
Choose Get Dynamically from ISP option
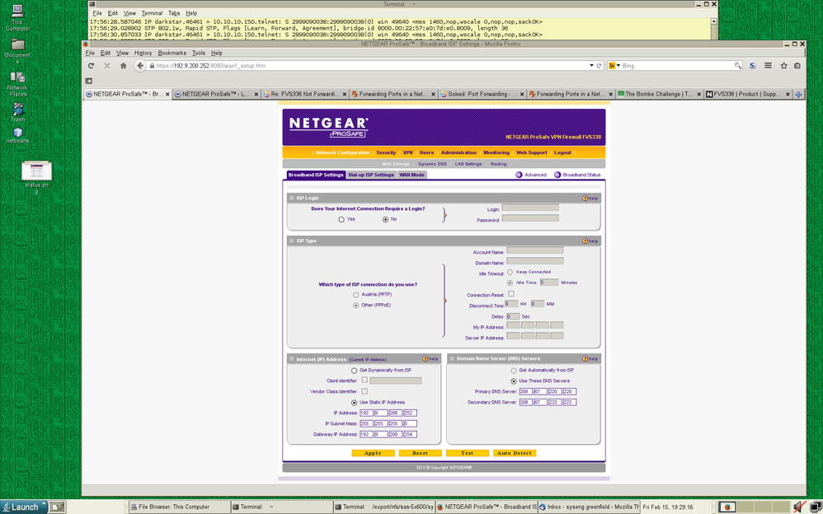354,371
